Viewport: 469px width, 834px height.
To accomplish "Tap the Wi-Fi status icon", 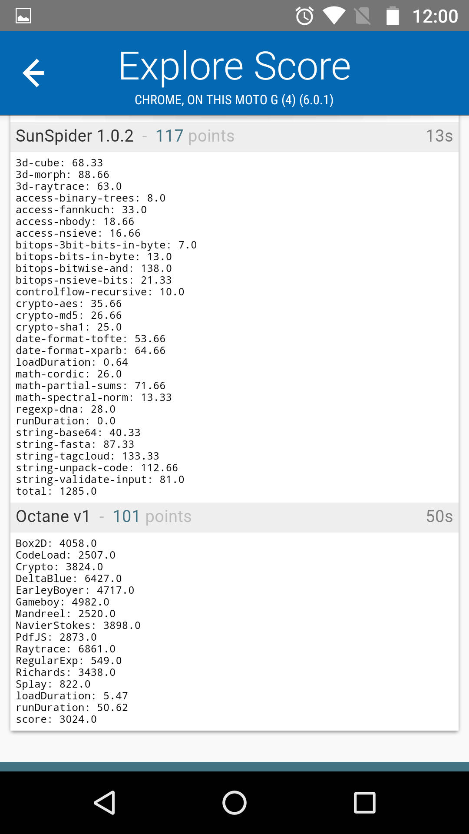I will (x=334, y=16).
